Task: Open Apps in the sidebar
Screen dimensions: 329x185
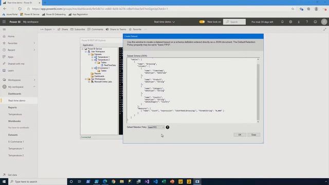Action: [x=10, y=57]
